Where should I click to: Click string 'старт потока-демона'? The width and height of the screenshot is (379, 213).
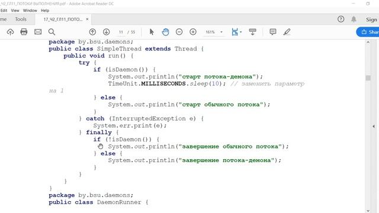click(217, 77)
